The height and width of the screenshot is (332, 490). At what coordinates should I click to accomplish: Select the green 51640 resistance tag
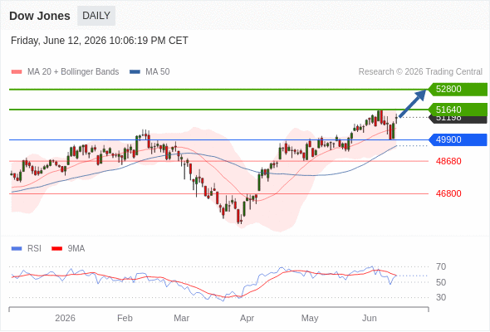pos(457,110)
